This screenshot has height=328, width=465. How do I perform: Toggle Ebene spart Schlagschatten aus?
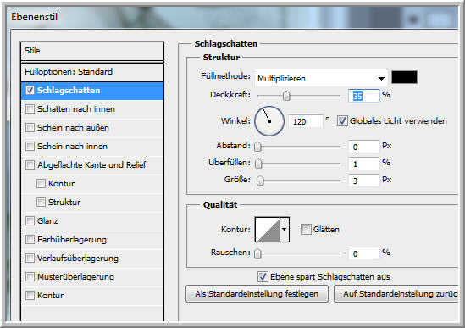coord(263,276)
